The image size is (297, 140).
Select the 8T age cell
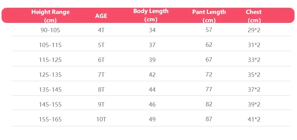click(101, 90)
